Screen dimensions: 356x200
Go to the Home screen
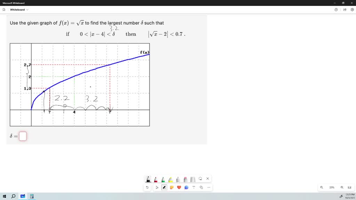coord(3,10)
